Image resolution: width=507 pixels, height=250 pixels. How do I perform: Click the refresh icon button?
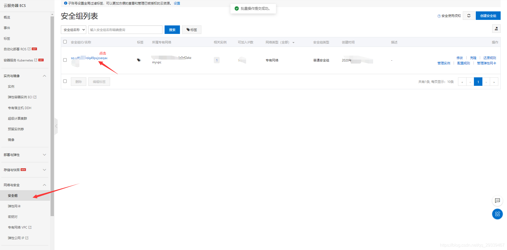click(x=469, y=16)
